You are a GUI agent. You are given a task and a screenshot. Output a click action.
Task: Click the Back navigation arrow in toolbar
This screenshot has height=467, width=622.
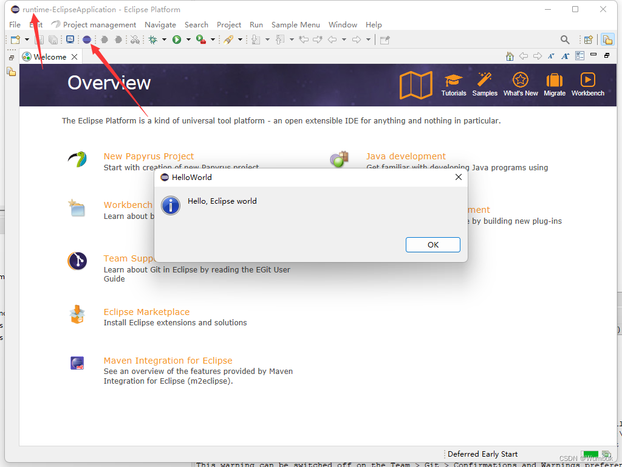tap(332, 40)
